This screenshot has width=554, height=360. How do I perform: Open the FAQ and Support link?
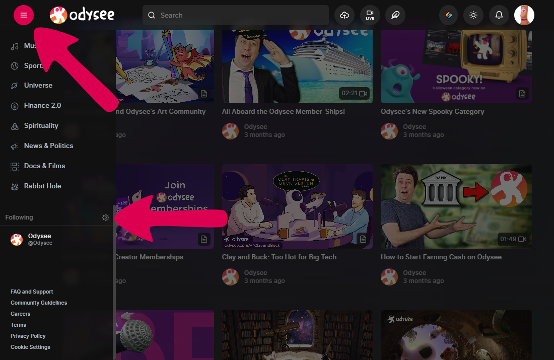32,292
